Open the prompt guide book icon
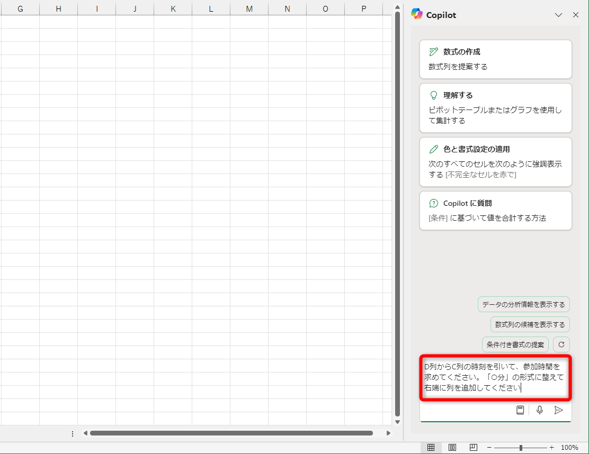Image resolution: width=589 pixels, height=454 pixels. tap(520, 410)
